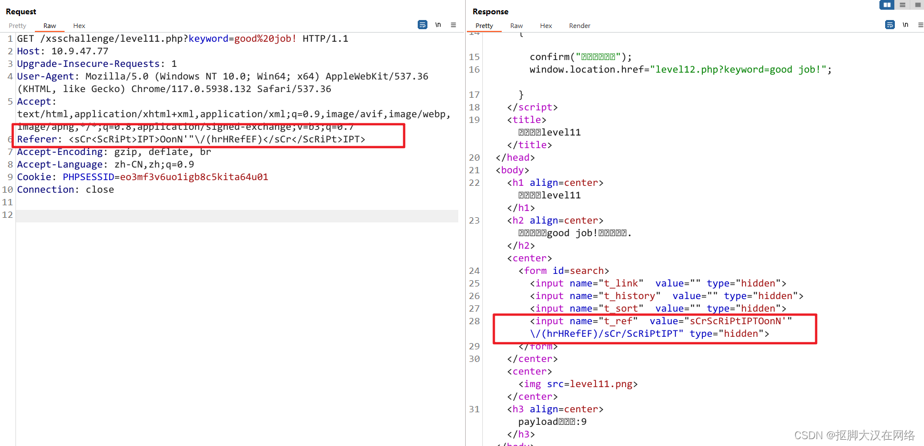Click the Accept-Encoding header line
Image resolution: width=924 pixels, height=446 pixels.
(x=114, y=152)
